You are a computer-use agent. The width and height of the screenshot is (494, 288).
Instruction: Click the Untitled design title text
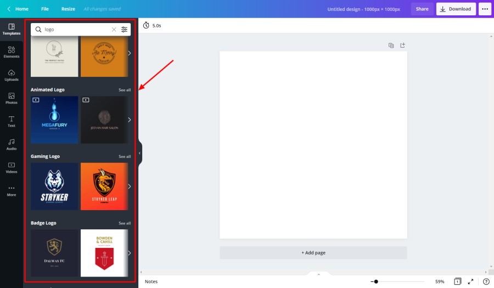(x=363, y=9)
